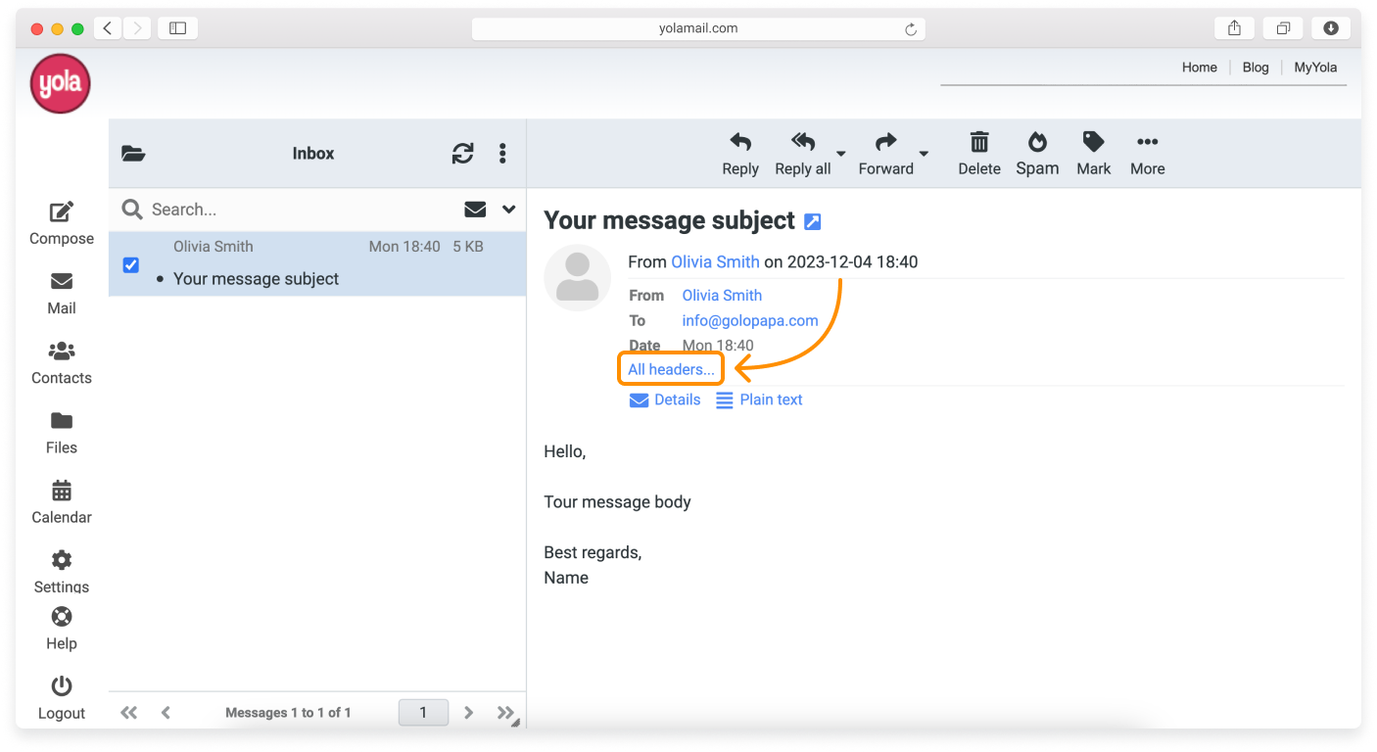Expand the Forward options arrow
Viewport: 1377px width, 752px height.
(x=923, y=155)
